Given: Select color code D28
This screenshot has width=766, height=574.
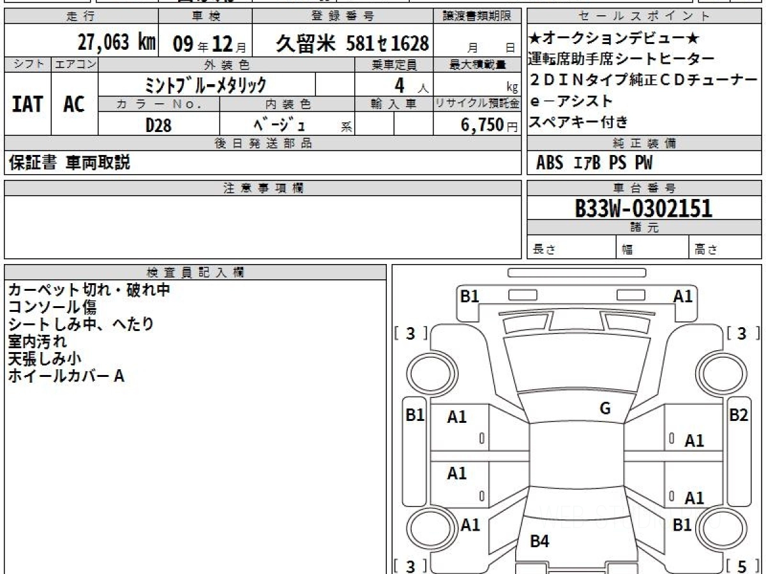Looking at the screenshot, I should (x=158, y=125).
